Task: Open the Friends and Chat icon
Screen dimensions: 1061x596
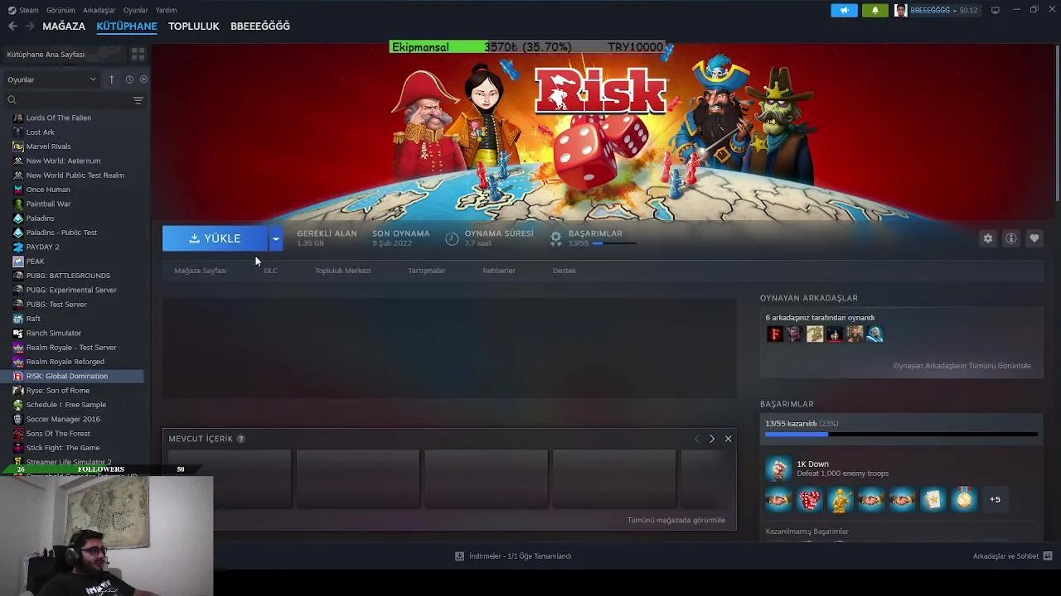Action: click(x=1048, y=556)
